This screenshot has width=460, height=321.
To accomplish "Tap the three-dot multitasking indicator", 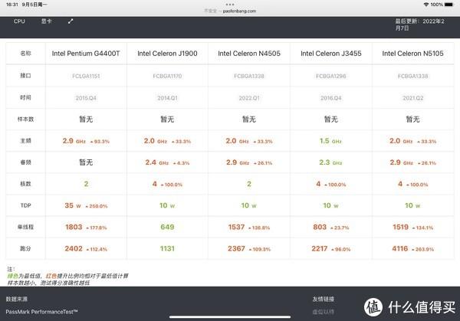I will tap(230, 5).
